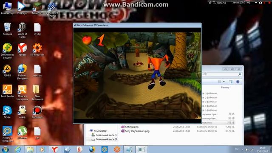The height and width of the screenshot is (153, 272).
Task: Launch Minecraft desktop shortcut
Action: pos(37,8)
